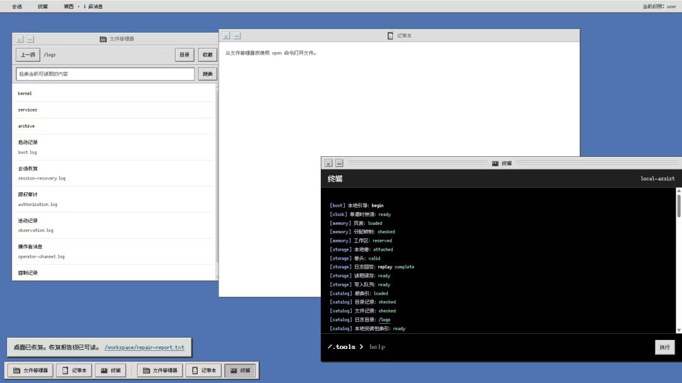Viewport: 682px width, 383px height.
Task: Click the terminal scrollbar down arrow
Action: (x=678, y=331)
